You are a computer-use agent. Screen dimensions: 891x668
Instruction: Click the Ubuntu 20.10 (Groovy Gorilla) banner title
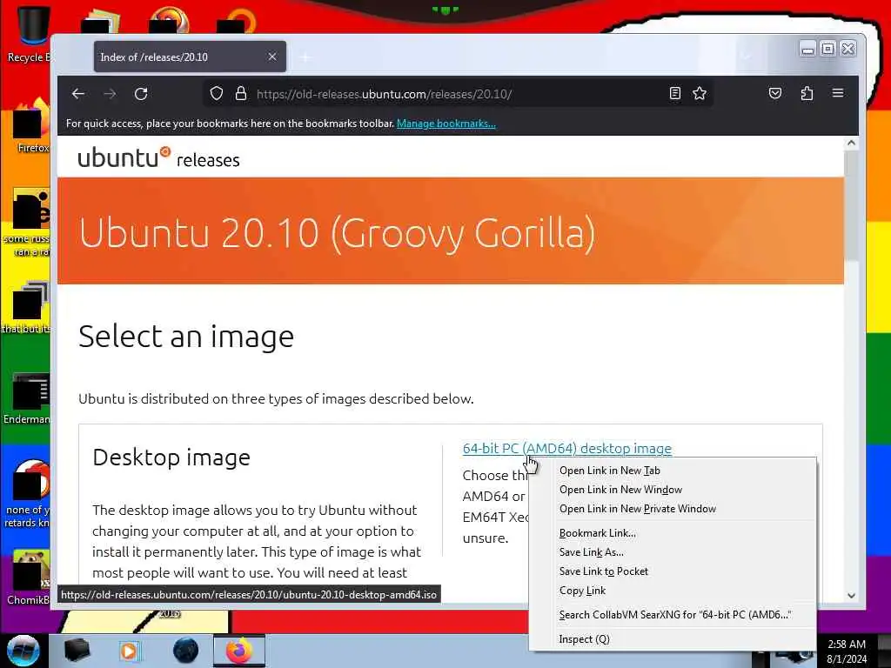point(337,232)
